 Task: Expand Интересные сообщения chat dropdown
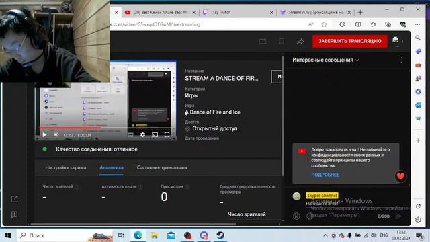(325, 60)
